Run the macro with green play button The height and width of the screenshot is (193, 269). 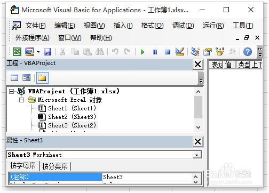pyautogui.click(x=143, y=52)
